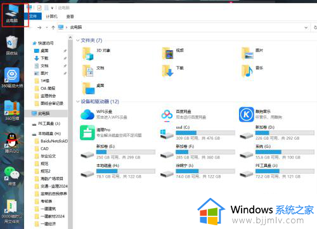Viewport: 317px width, 229px height.
Task: Go forward with the forward arrow
Action: point(39,27)
